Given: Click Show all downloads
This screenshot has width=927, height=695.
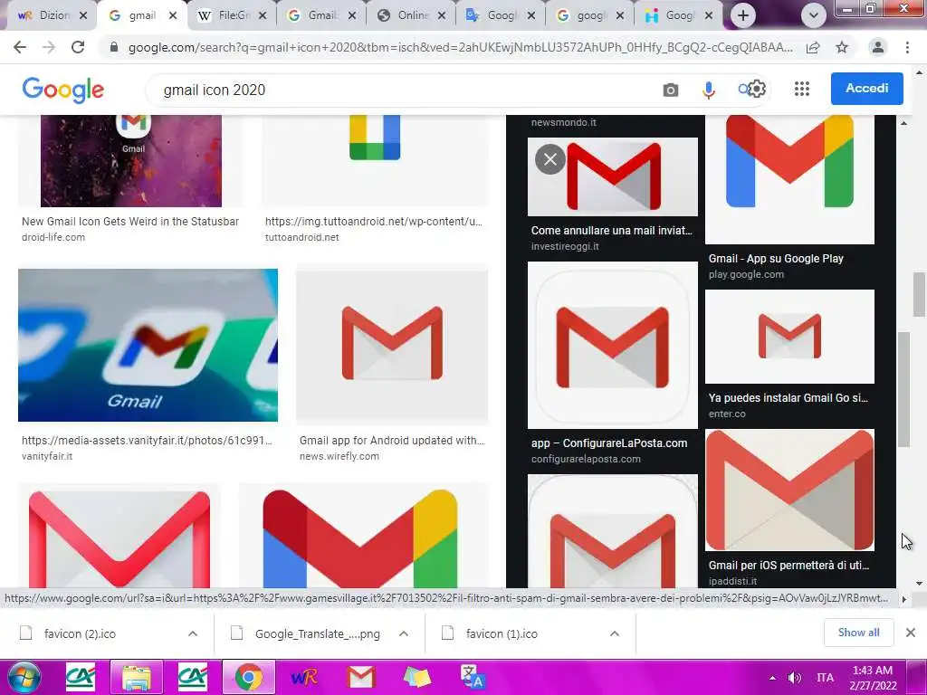Looking at the screenshot, I should tap(858, 633).
